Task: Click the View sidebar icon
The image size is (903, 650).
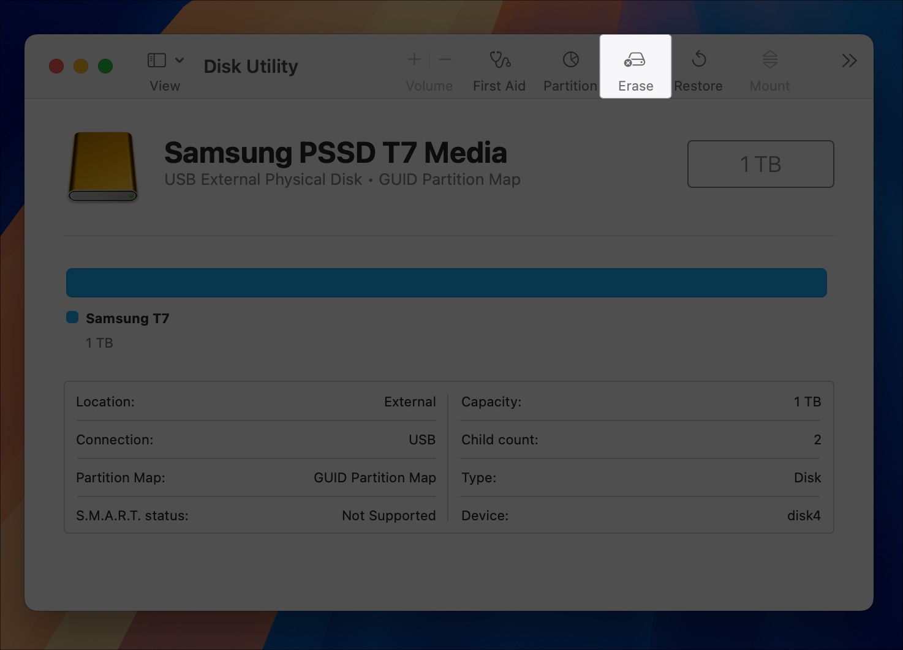Action: point(157,60)
